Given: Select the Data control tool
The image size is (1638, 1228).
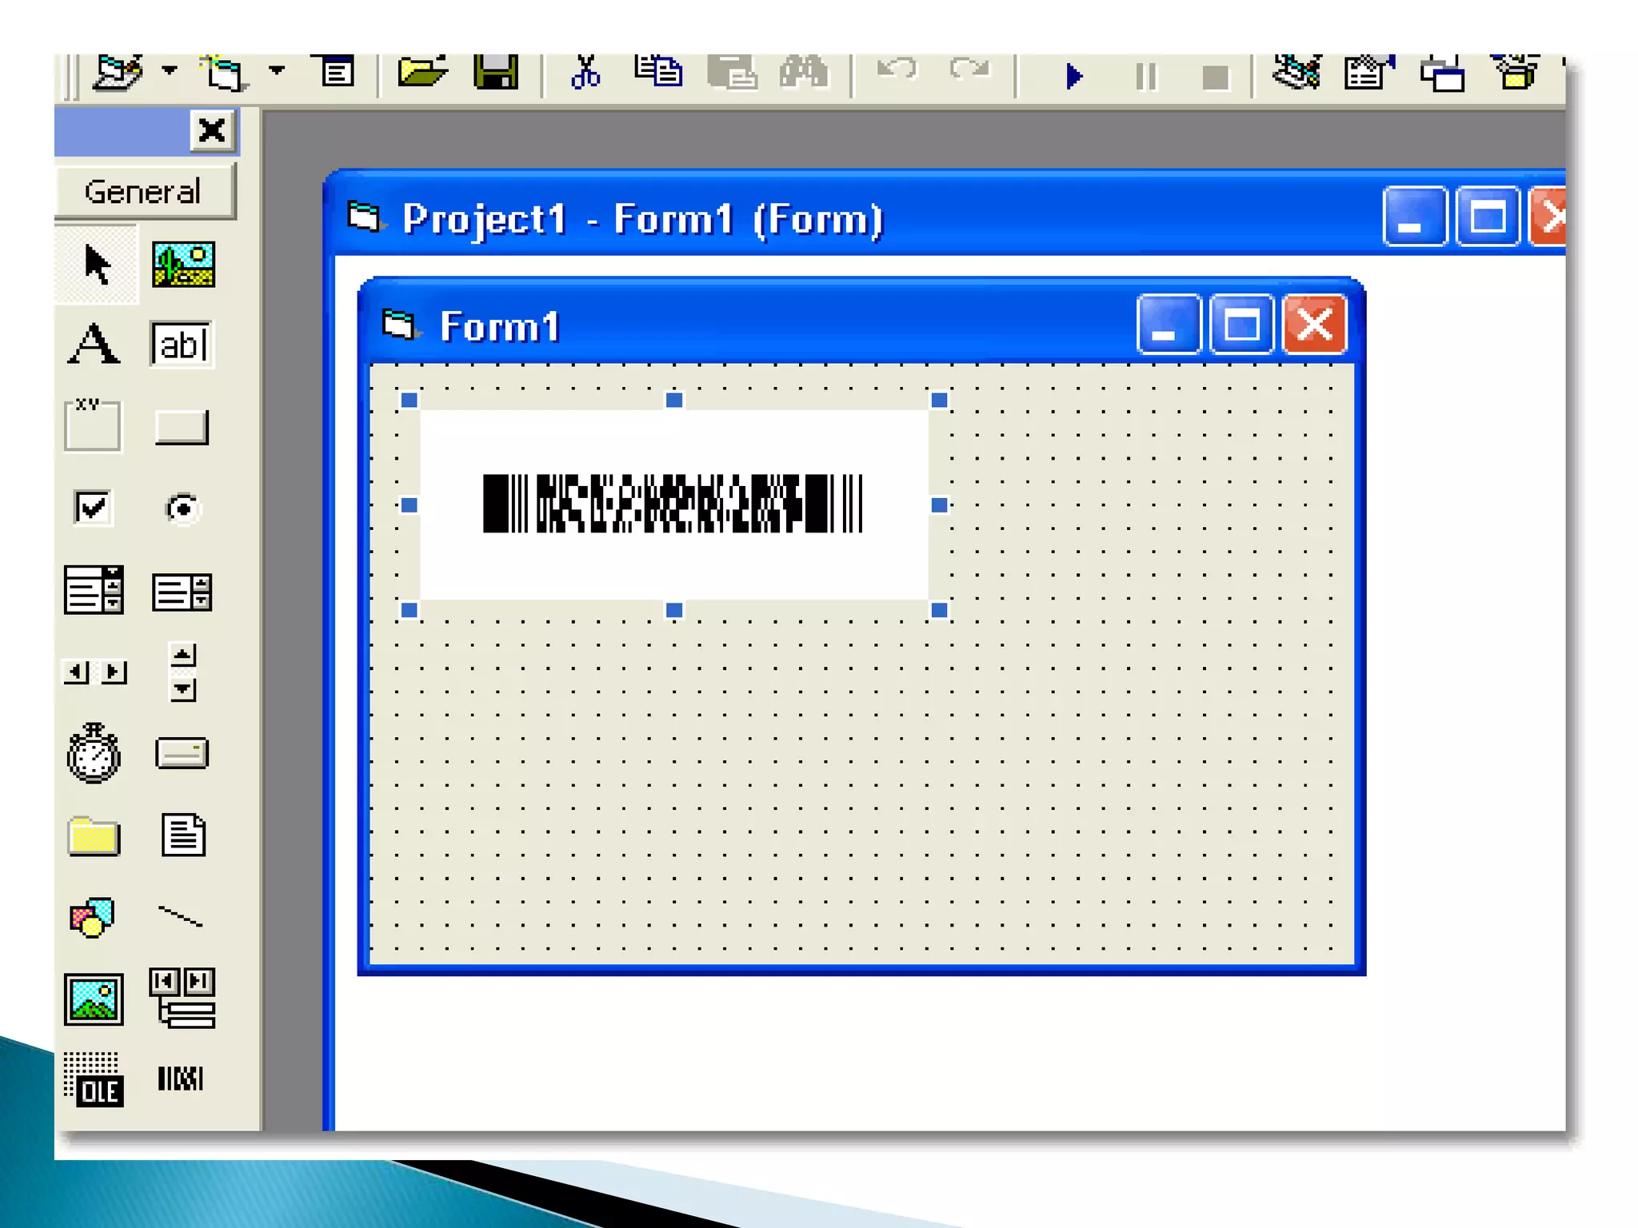Looking at the screenshot, I should click(x=182, y=998).
